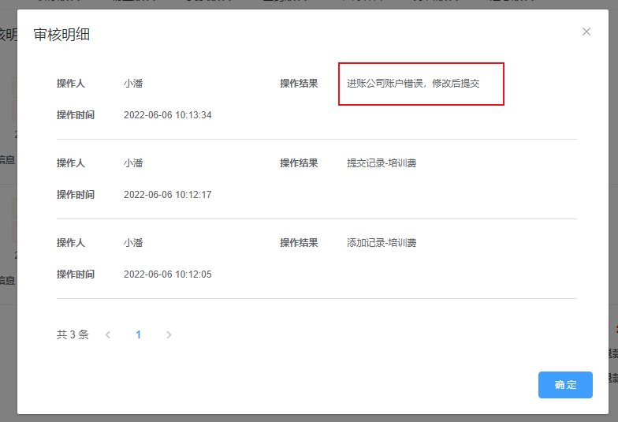618x422 pixels.
Task: Click the 共 3 条 total count text
Action: [73, 334]
